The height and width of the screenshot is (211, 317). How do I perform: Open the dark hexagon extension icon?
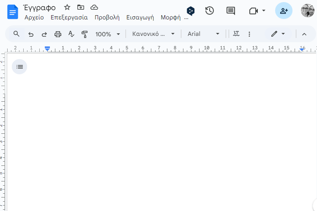pos(191,11)
